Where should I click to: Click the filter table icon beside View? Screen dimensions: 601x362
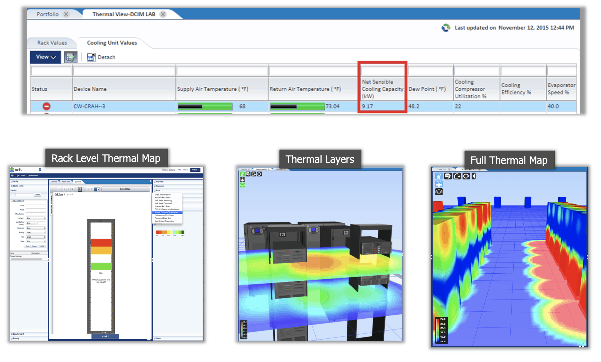coord(71,57)
